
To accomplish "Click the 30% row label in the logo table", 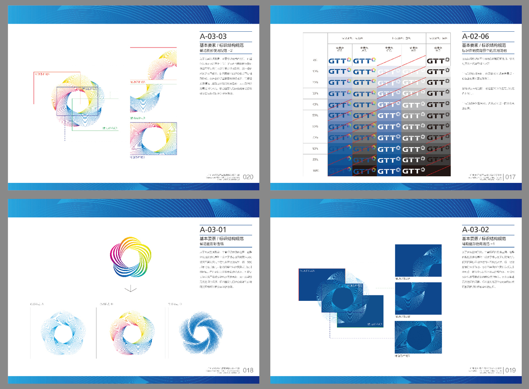I will click(315, 94).
